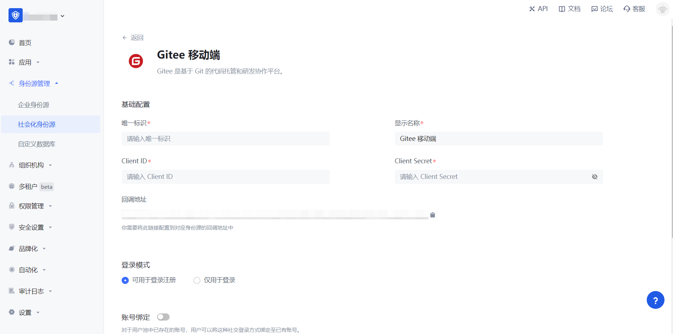Collapse the 身份源管理 sidebar section
This screenshot has height=334, width=673.
[34, 84]
